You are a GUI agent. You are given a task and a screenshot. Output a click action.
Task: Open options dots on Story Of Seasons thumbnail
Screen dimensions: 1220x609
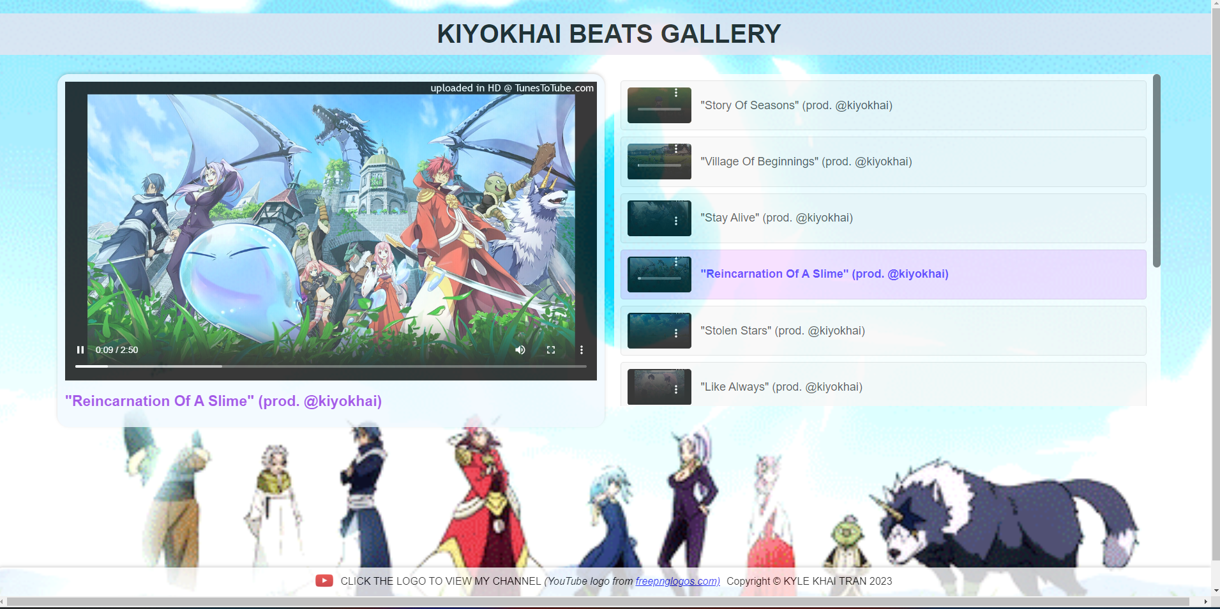point(676,93)
